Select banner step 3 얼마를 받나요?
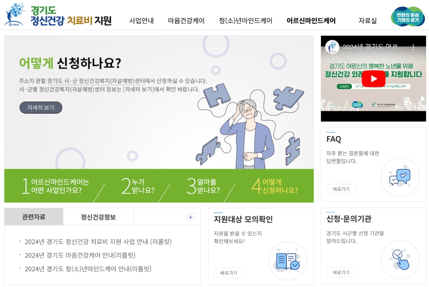The height and width of the screenshot is (287, 429). [203, 186]
